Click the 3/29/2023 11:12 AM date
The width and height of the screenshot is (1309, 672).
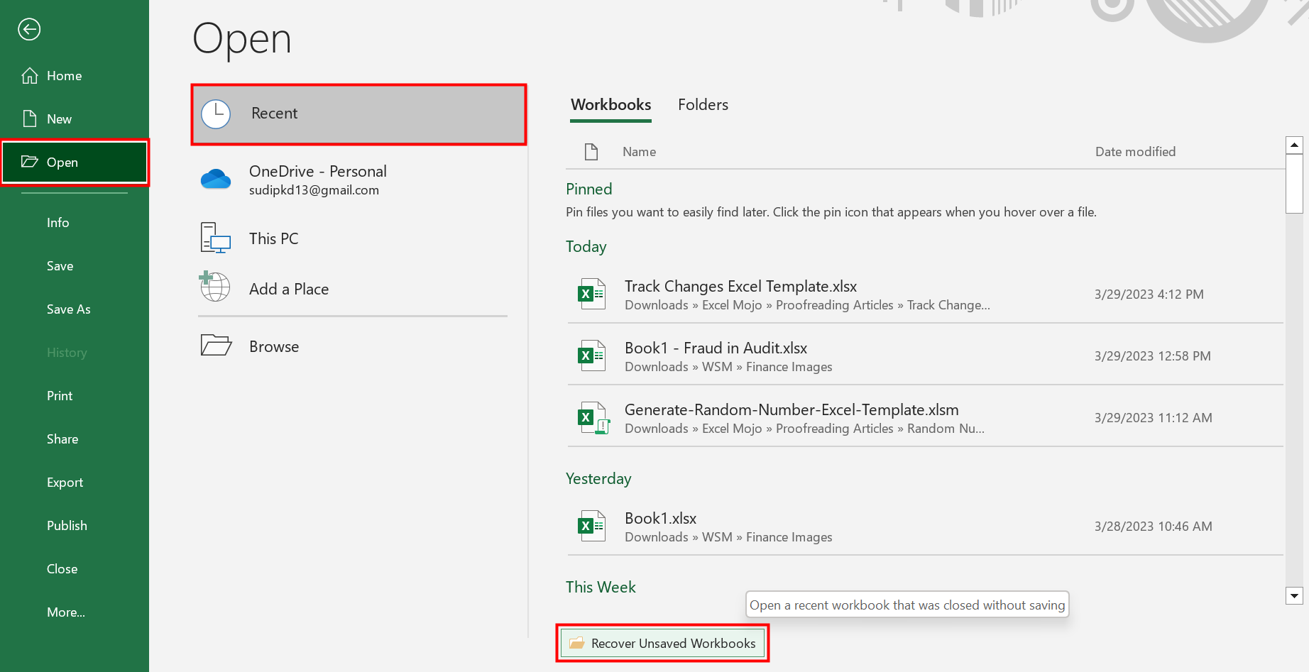point(1153,417)
